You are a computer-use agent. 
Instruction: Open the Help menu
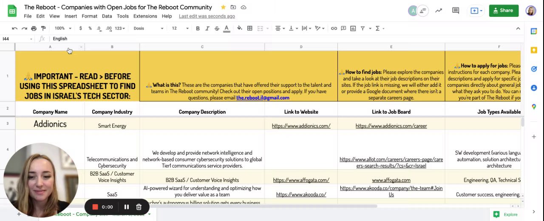pyautogui.click(x=167, y=16)
